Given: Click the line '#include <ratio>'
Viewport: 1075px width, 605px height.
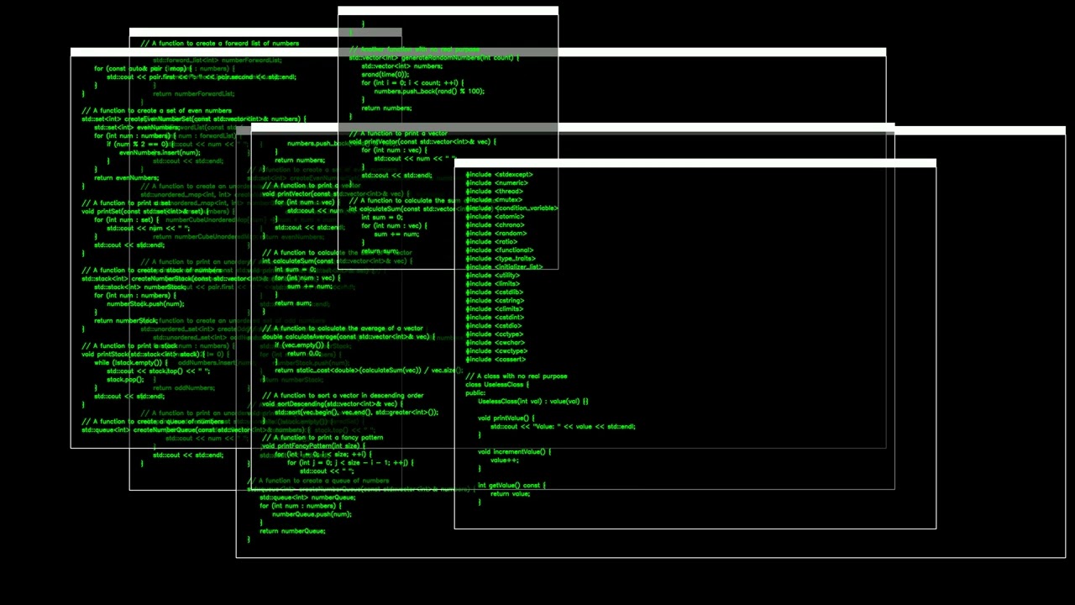Looking at the screenshot, I should pos(491,242).
